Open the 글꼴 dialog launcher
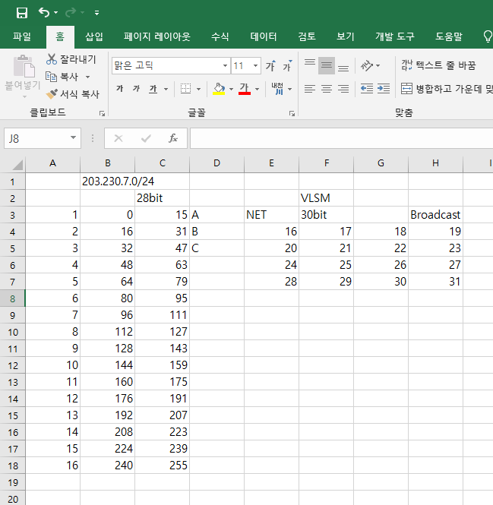 tap(292, 113)
